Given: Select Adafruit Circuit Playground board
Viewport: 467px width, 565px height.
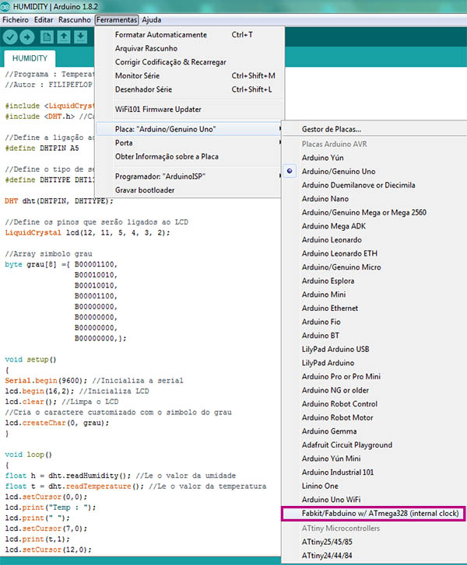Looking at the screenshot, I should click(x=374, y=445).
